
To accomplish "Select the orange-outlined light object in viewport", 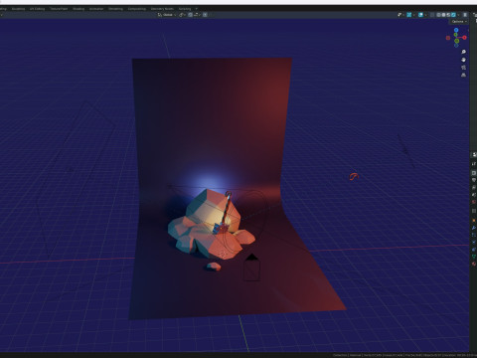I will (354, 177).
